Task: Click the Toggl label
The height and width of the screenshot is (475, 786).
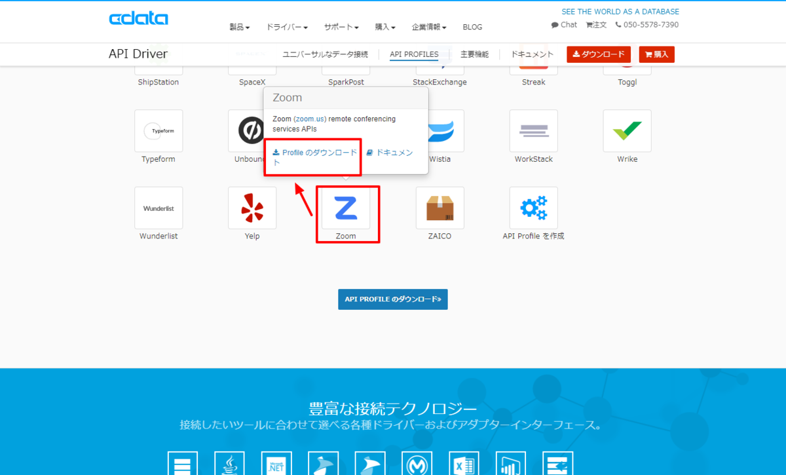Action: 627,83
